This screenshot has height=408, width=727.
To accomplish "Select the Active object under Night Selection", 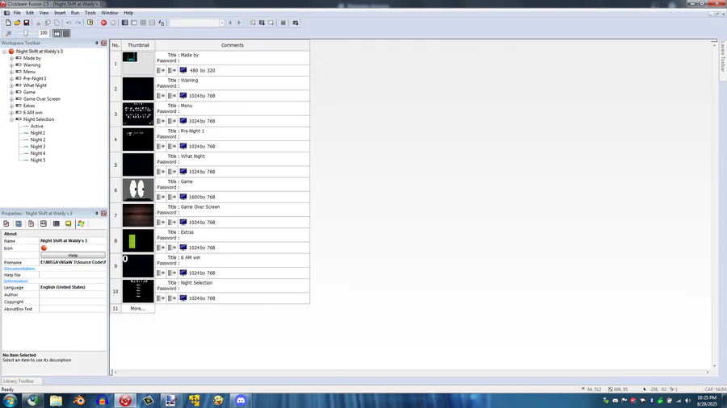I will pos(36,127).
